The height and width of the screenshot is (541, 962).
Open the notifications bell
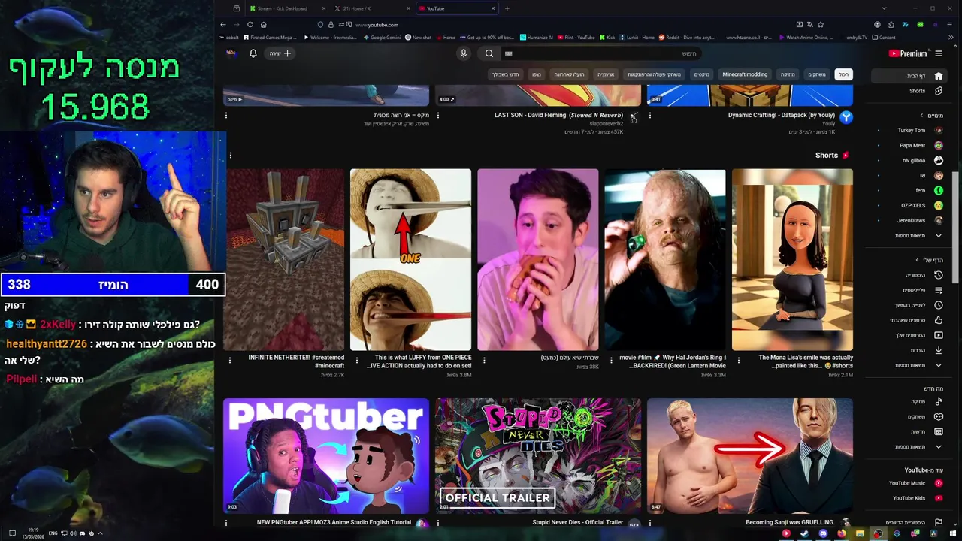[x=253, y=53]
